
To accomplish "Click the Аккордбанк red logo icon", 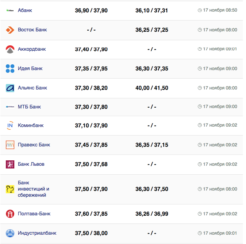I will [x=10, y=49].
